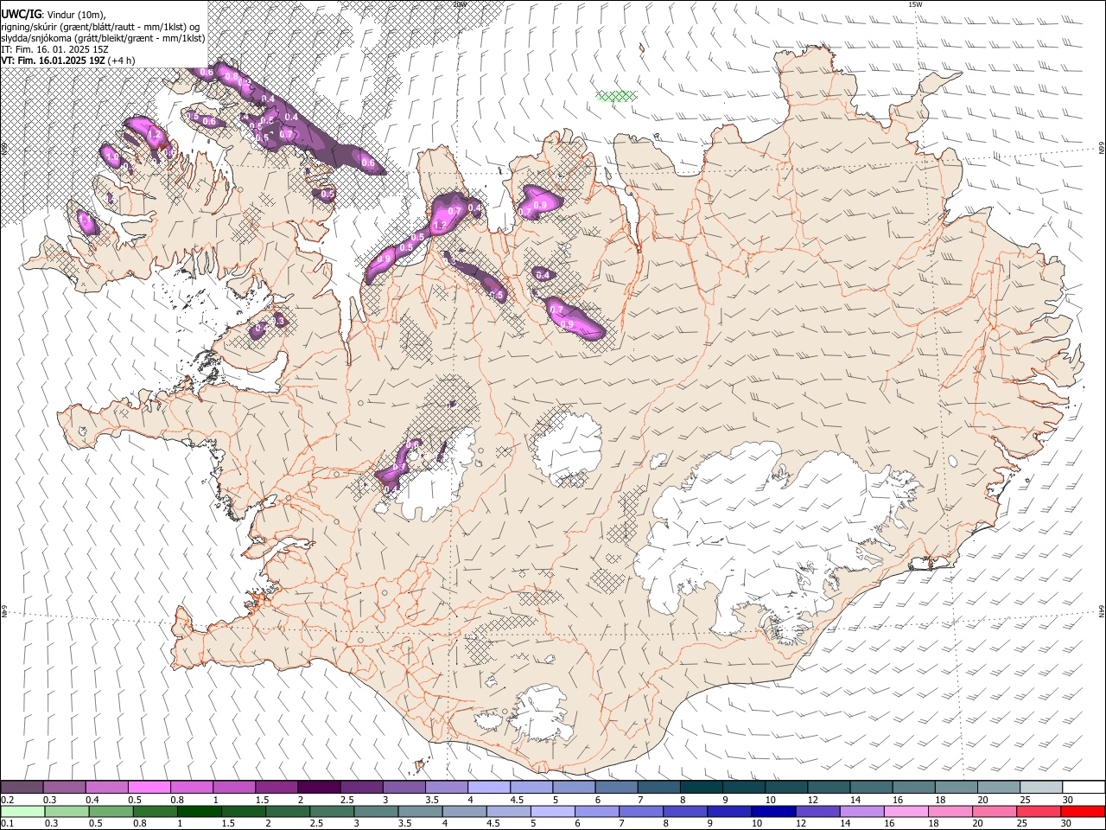Click the bright pink 0.5–0.8 swatch in upper legend

point(149,788)
